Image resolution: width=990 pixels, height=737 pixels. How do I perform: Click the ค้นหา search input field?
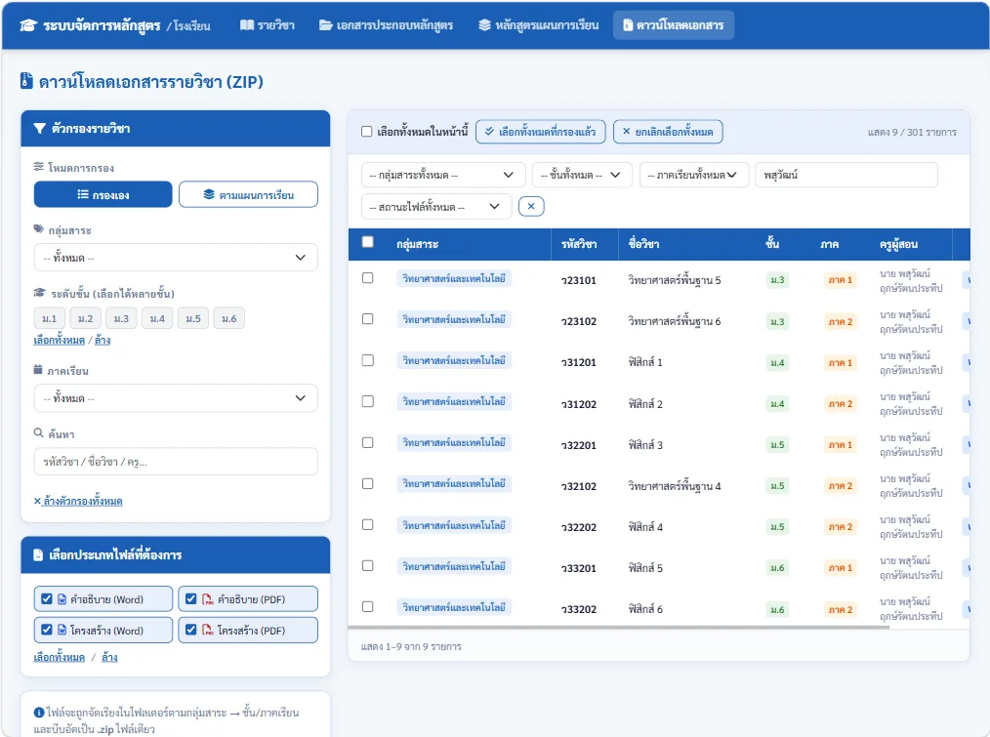point(176,462)
